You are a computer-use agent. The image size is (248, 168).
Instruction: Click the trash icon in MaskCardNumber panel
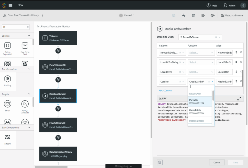(x=160, y=162)
